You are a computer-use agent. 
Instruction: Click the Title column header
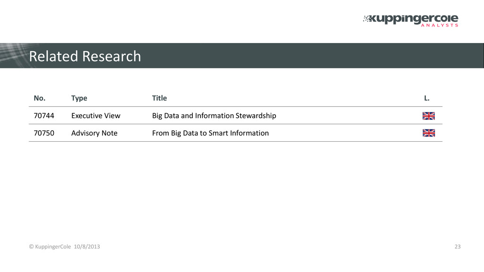[x=159, y=98]
